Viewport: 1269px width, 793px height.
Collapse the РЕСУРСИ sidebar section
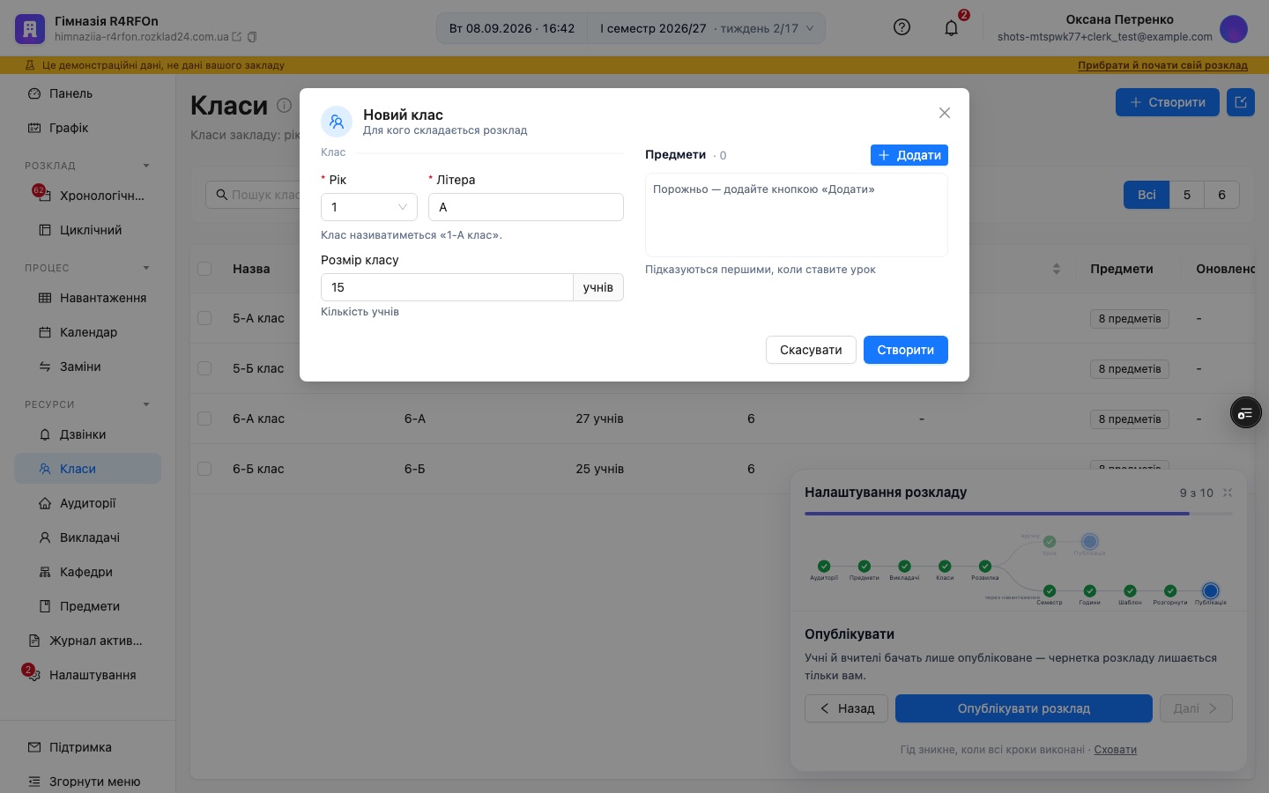[146, 404]
